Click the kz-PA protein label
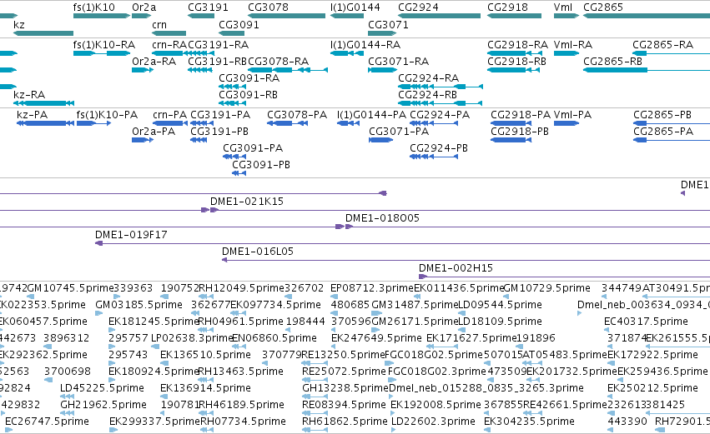710x434 pixels. point(33,115)
